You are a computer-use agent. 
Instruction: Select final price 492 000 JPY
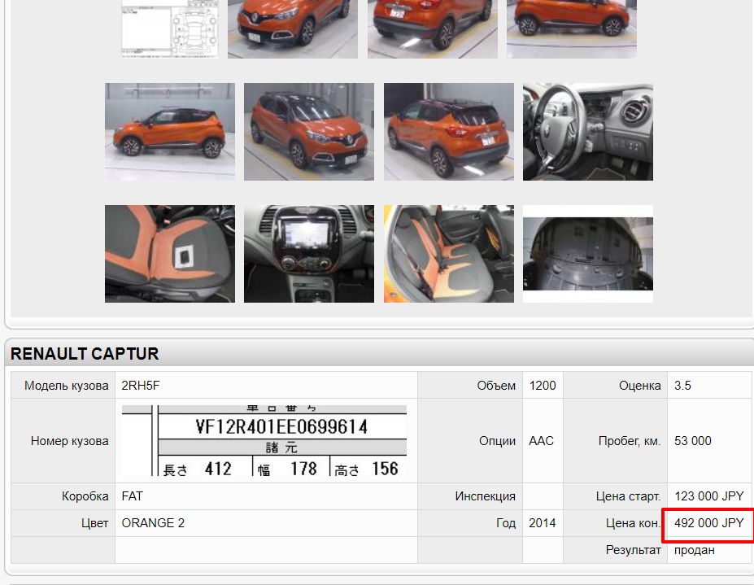[708, 523]
